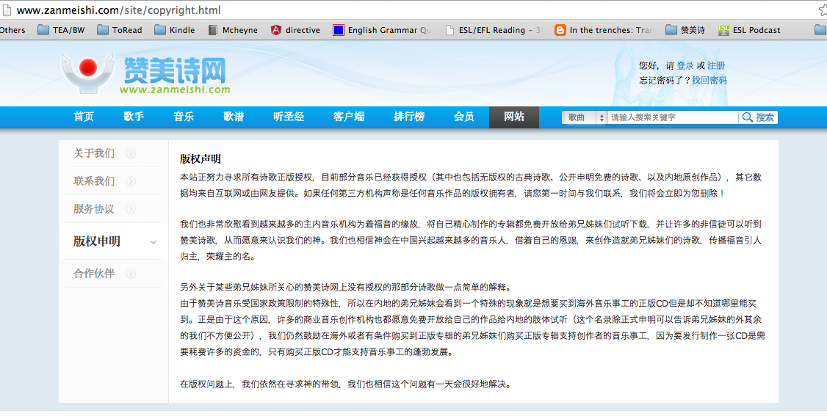Click the paragraph starting 在版权问题上
This screenshot has height=416, width=827.
(x=345, y=384)
